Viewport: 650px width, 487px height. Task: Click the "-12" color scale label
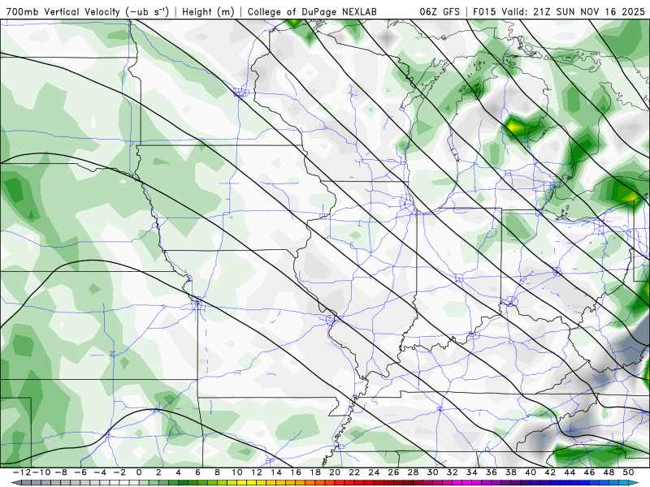point(22,472)
